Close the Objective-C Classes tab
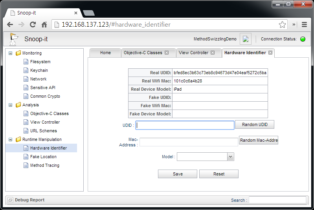The height and width of the screenshot is (210, 314). click(x=167, y=53)
